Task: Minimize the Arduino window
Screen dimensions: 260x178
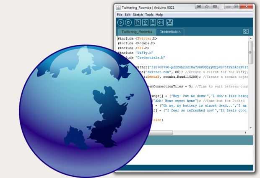Action: 228,7
